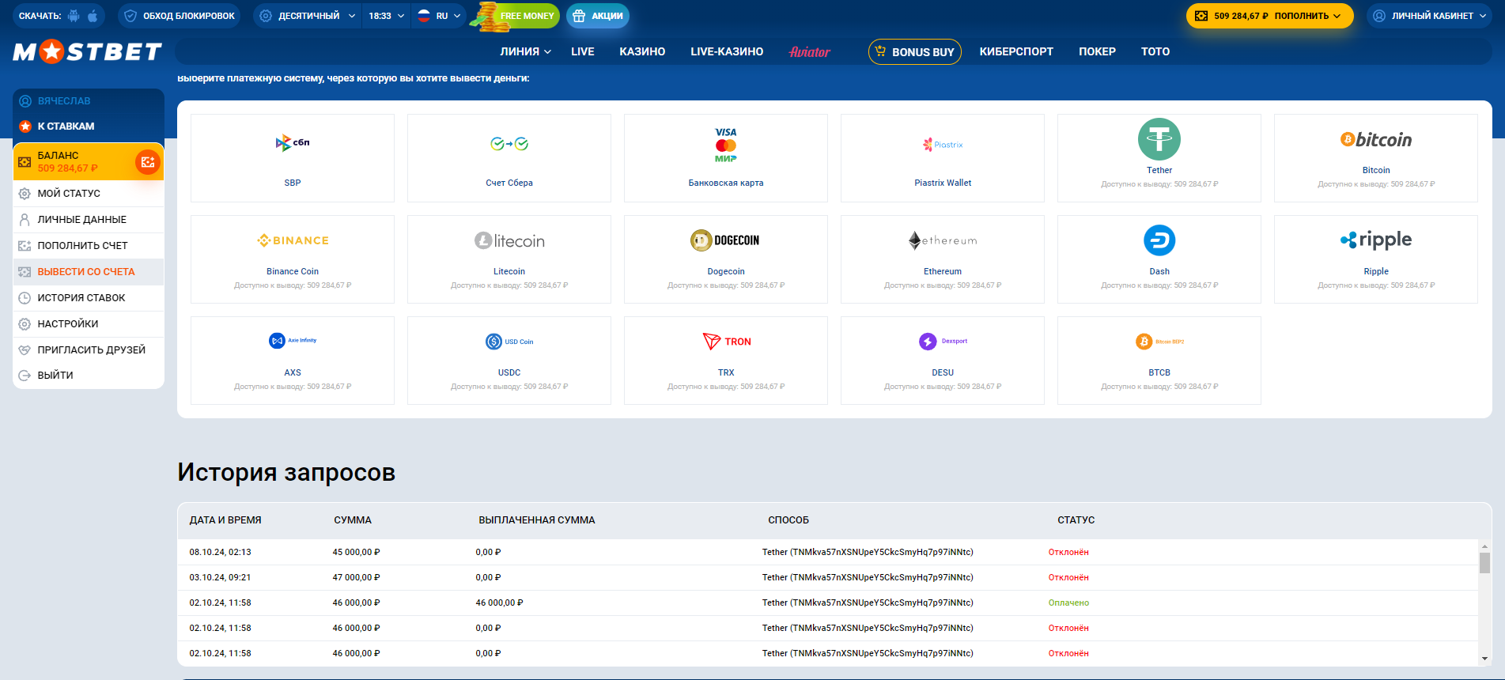
Task: Click the orange deposit icon beside БАЛАНС
Action: pos(147,162)
